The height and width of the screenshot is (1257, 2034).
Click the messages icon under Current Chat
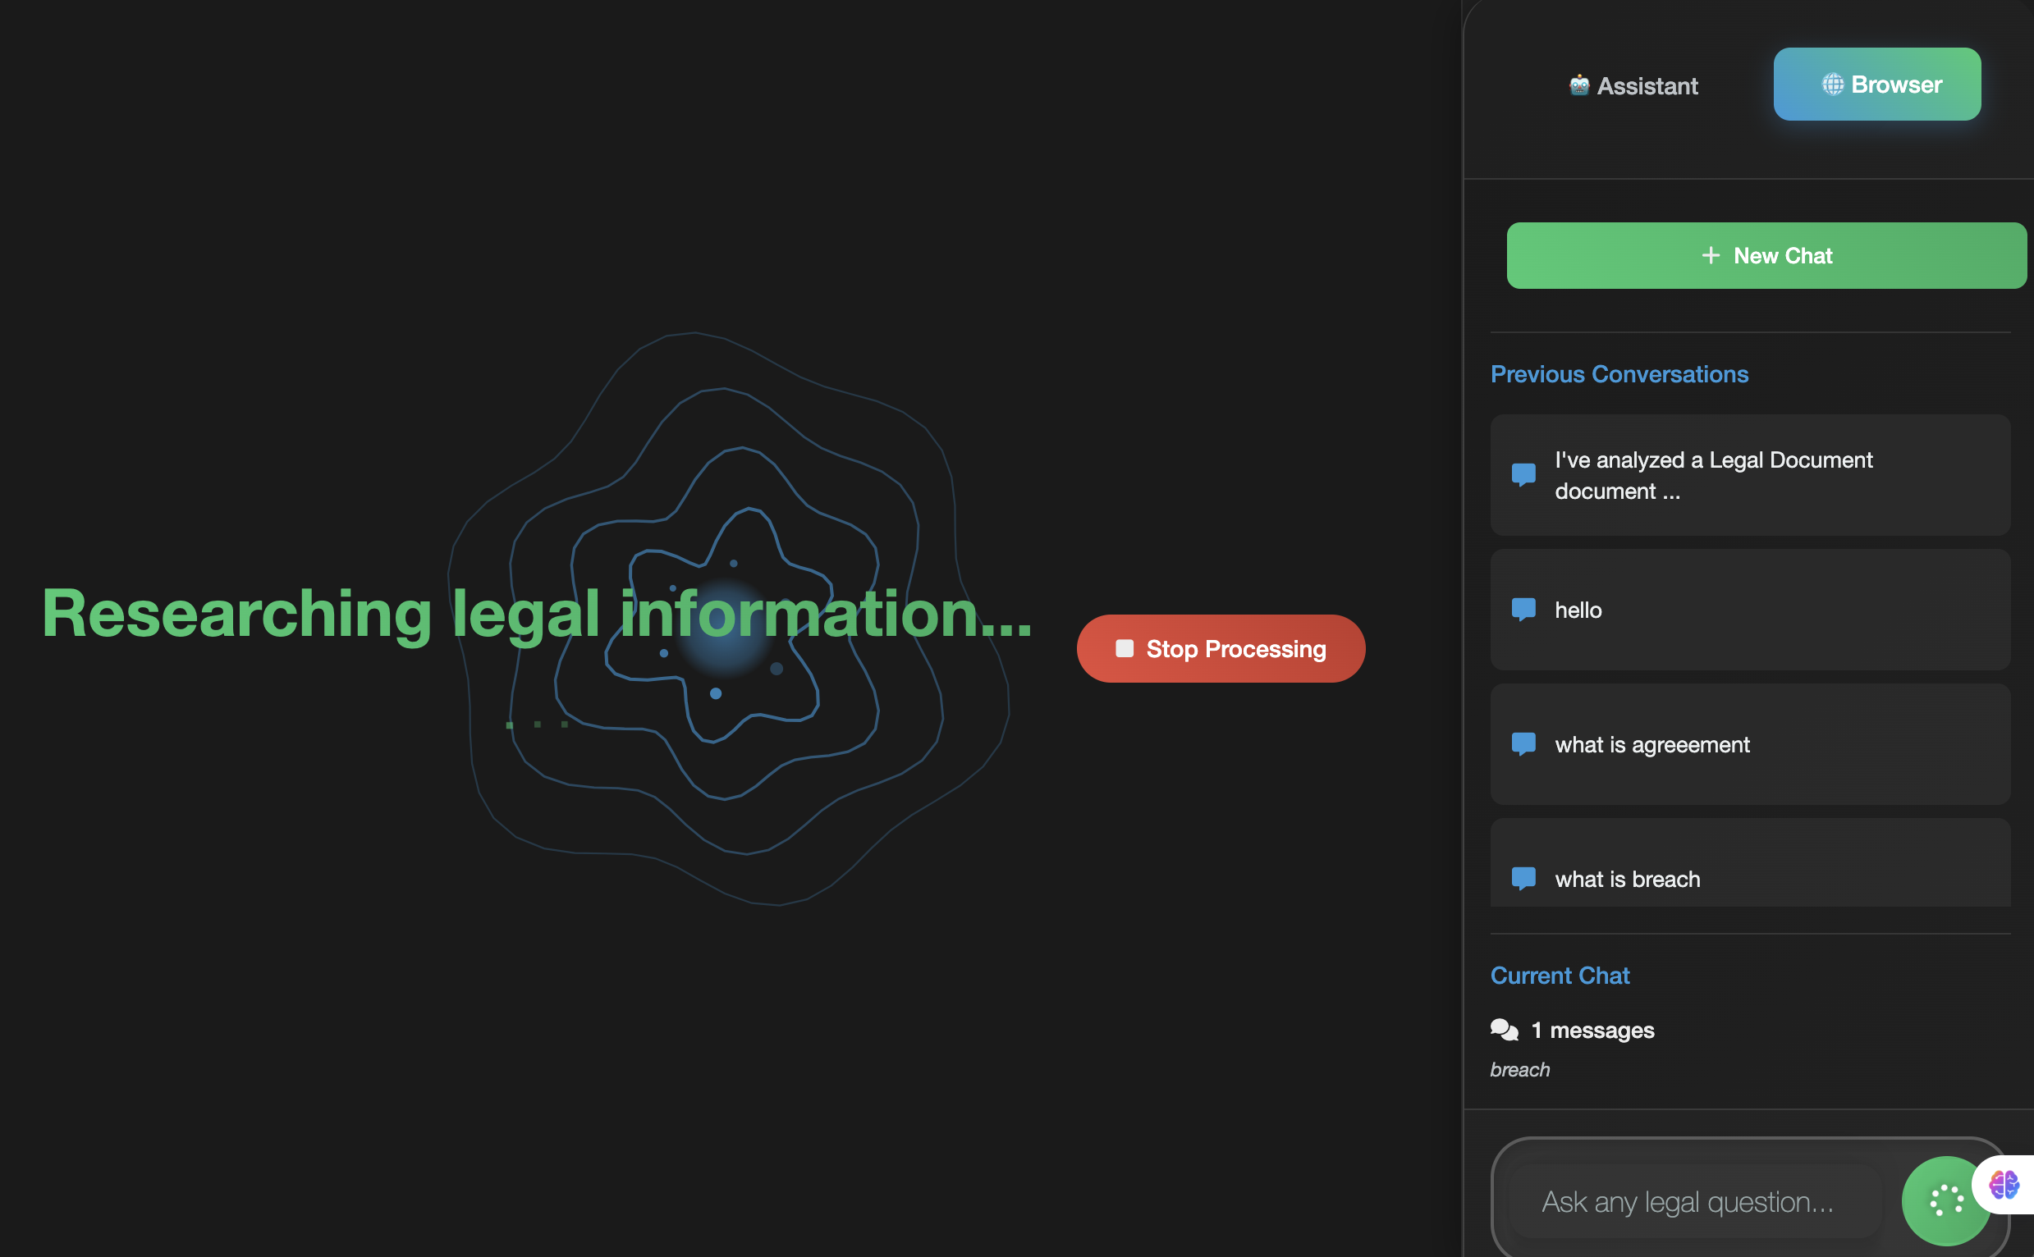point(1504,1029)
